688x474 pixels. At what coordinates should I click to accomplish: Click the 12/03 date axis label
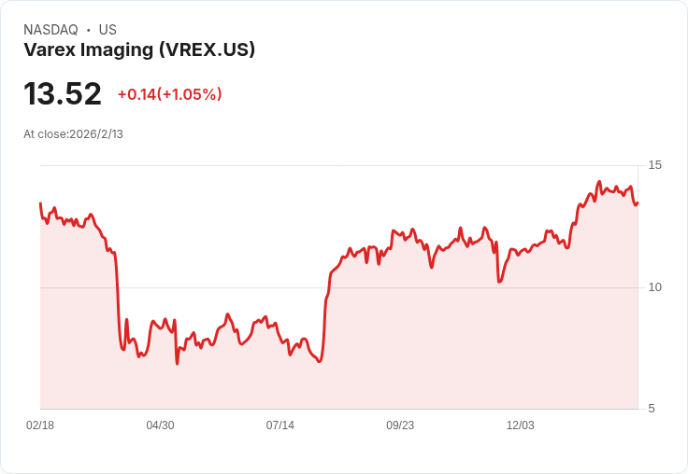(521, 425)
